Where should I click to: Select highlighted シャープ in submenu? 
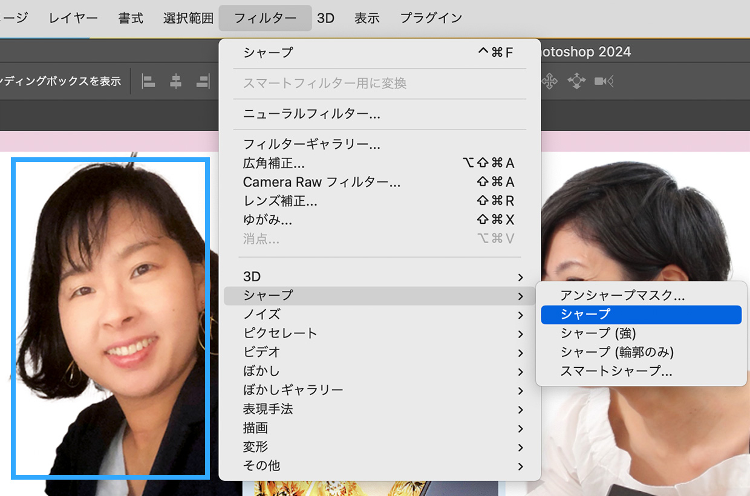coord(641,315)
